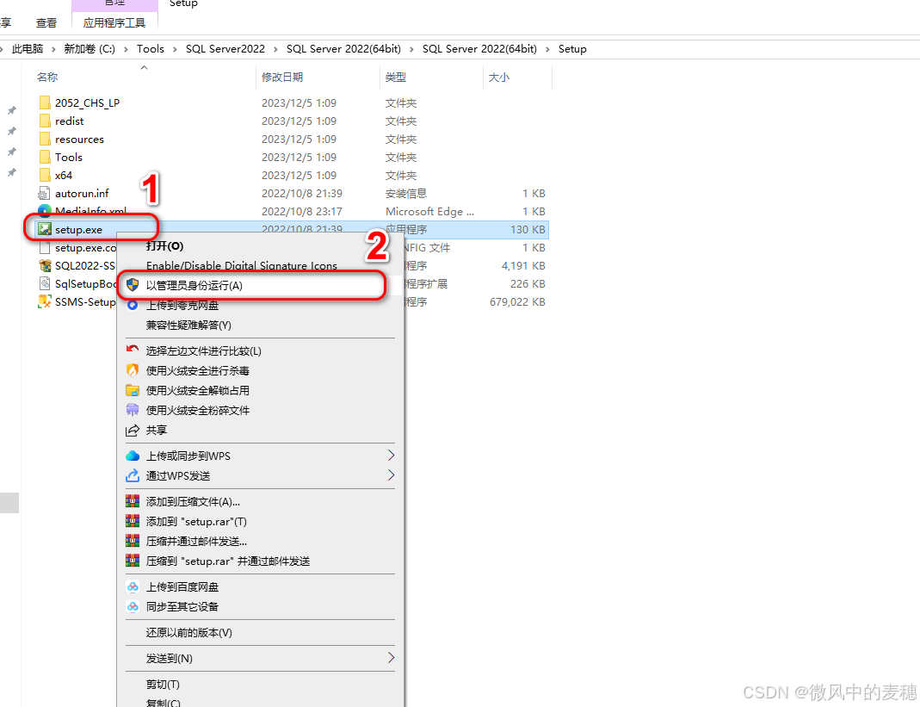Click the share icon in context menu
Screen dimensions: 920x707
pos(133,431)
